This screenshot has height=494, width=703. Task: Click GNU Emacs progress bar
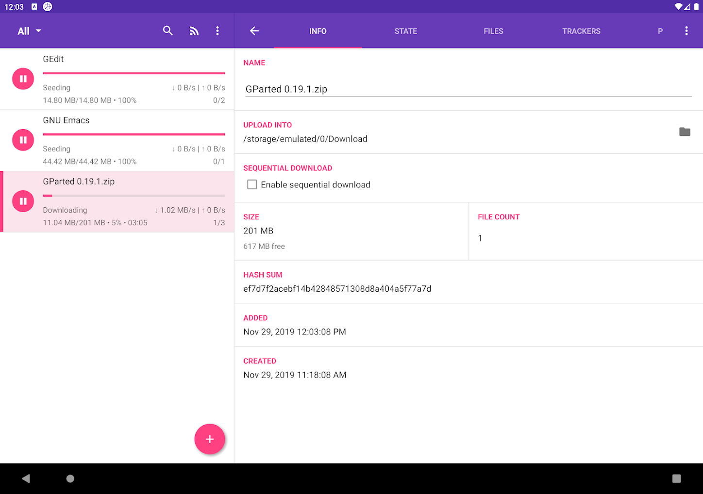pos(134,134)
